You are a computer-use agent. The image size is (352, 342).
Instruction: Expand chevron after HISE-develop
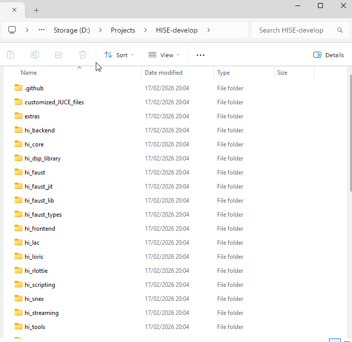[209, 30]
